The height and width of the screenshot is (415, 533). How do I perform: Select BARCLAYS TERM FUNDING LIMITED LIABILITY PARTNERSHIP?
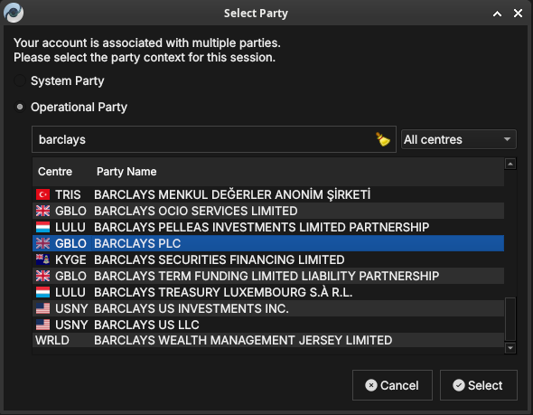[x=268, y=276]
